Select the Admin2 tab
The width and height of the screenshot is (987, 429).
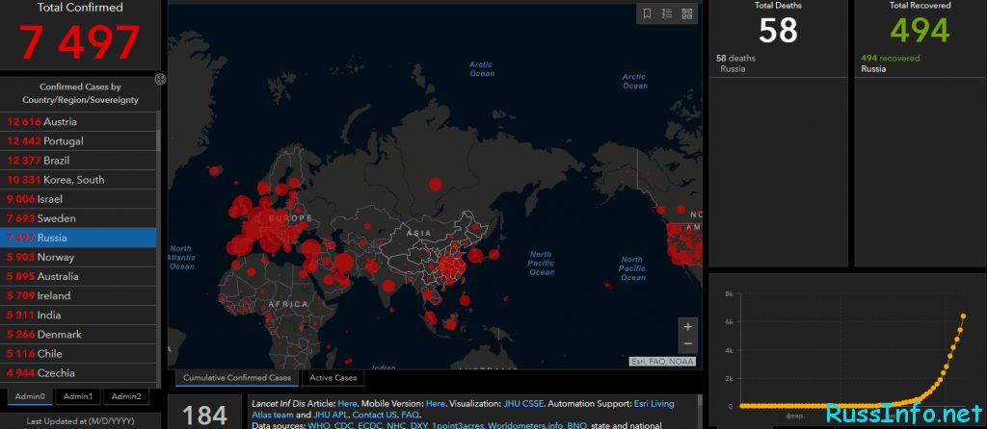(x=126, y=396)
